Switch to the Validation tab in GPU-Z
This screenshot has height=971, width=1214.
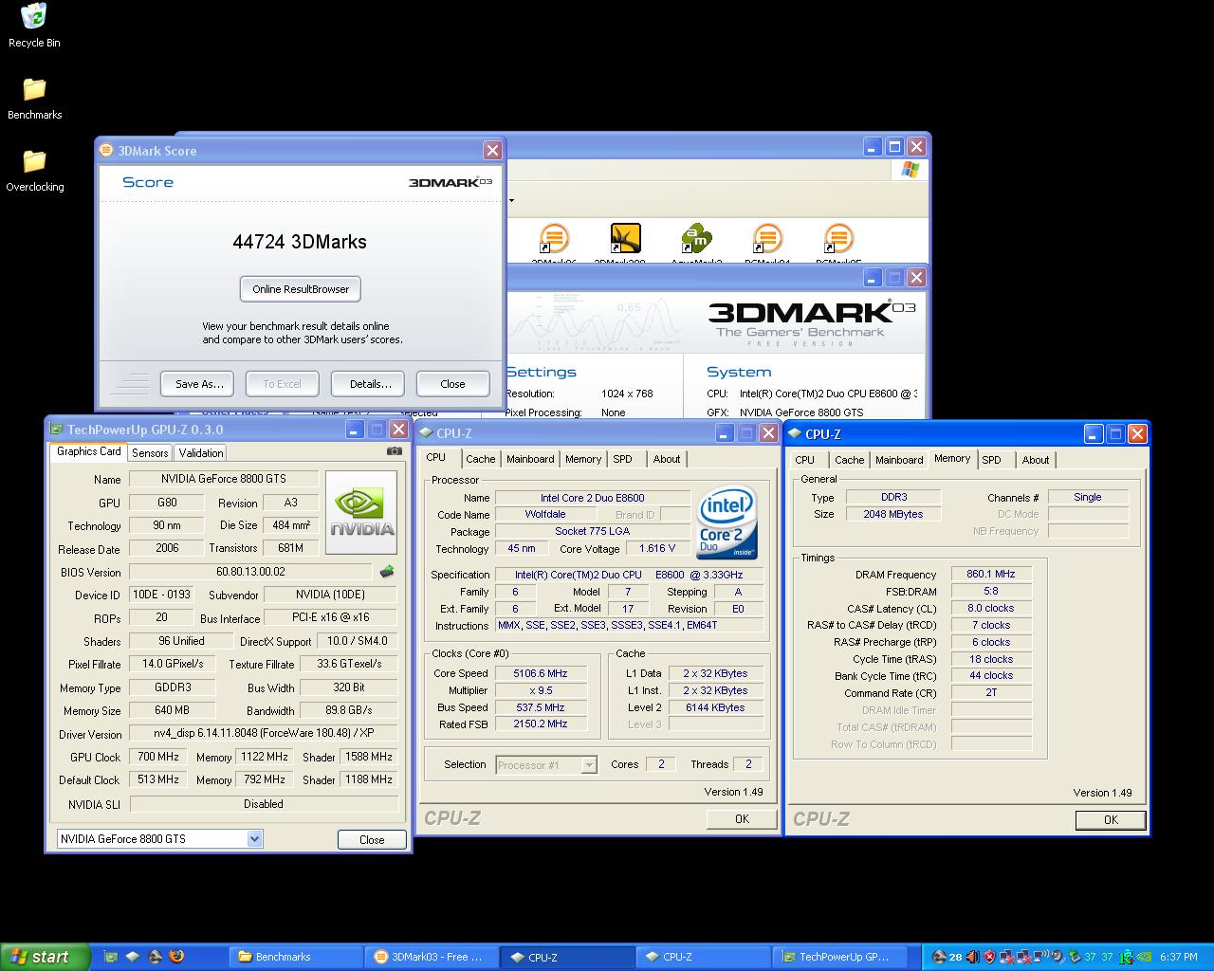tap(201, 453)
